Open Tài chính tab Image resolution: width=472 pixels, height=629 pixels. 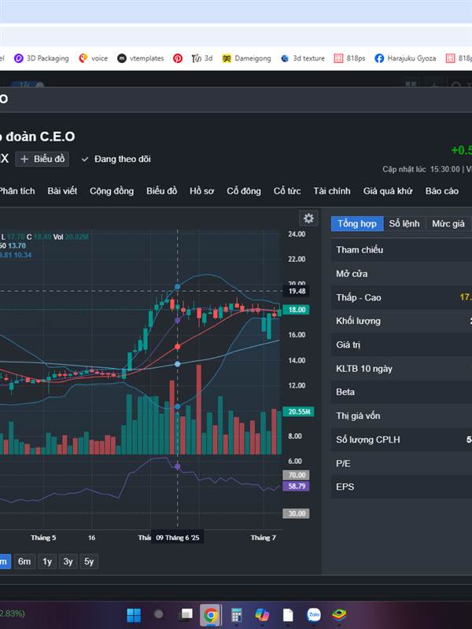click(332, 191)
